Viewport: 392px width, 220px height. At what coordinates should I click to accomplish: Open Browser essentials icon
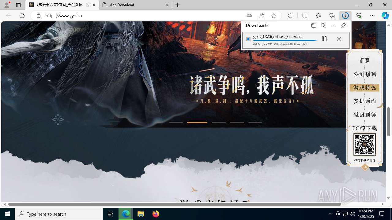click(359, 16)
